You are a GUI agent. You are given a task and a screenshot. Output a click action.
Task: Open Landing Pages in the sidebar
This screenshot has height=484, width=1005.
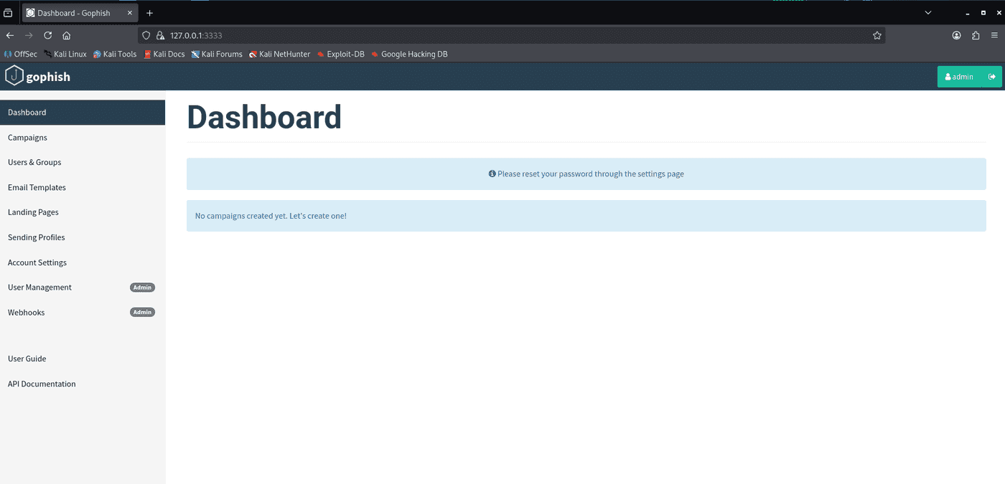[83, 212]
